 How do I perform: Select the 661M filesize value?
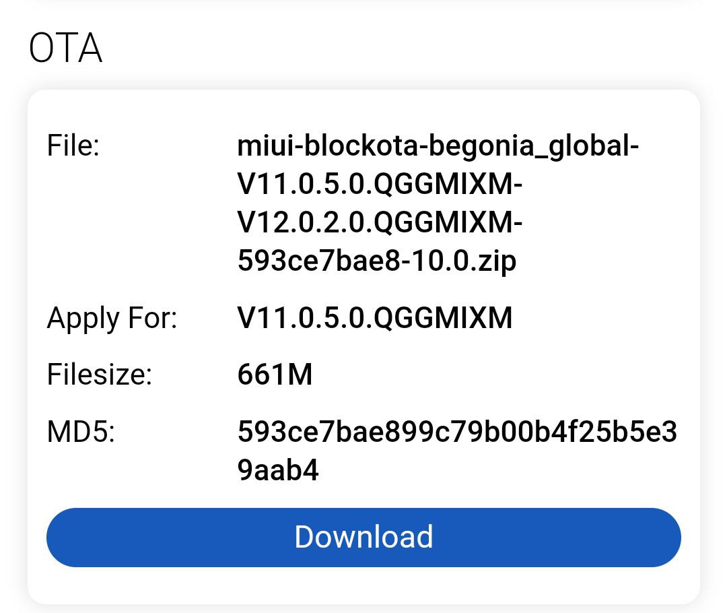[275, 375]
